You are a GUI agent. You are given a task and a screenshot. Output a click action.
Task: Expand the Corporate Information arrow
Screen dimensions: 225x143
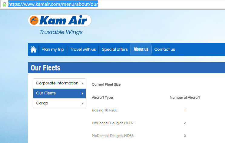click(x=82, y=83)
